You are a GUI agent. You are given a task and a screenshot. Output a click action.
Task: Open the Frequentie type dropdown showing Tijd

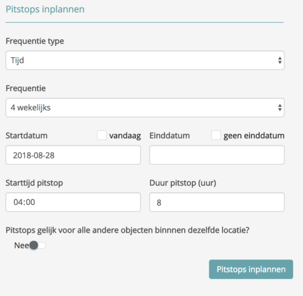145,60
